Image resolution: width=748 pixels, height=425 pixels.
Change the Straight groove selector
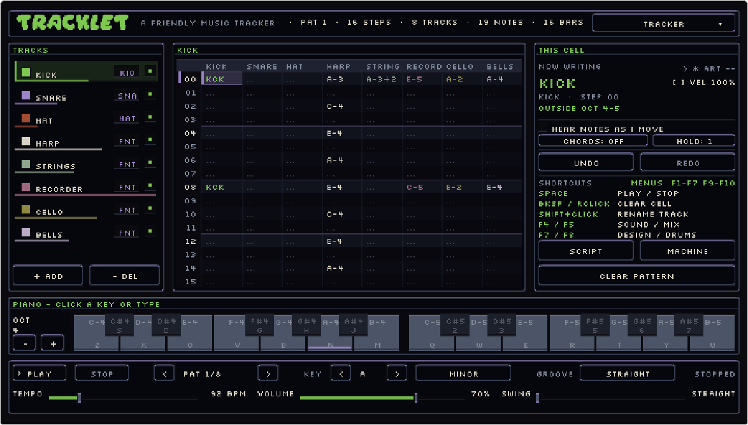click(628, 373)
